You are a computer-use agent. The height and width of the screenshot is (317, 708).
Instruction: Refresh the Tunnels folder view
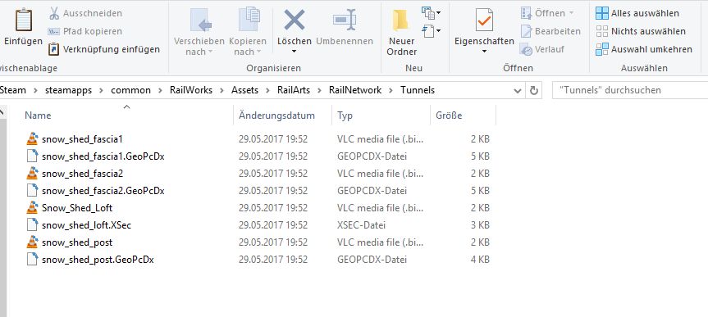(x=534, y=90)
